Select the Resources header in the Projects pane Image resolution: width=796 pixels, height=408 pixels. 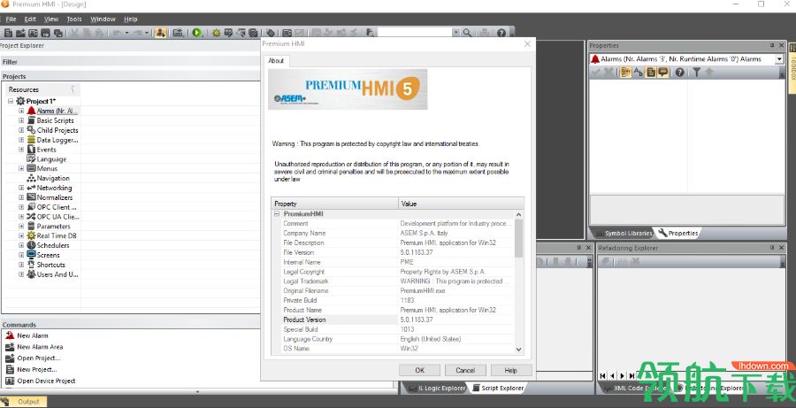pyautogui.click(x=42, y=89)
